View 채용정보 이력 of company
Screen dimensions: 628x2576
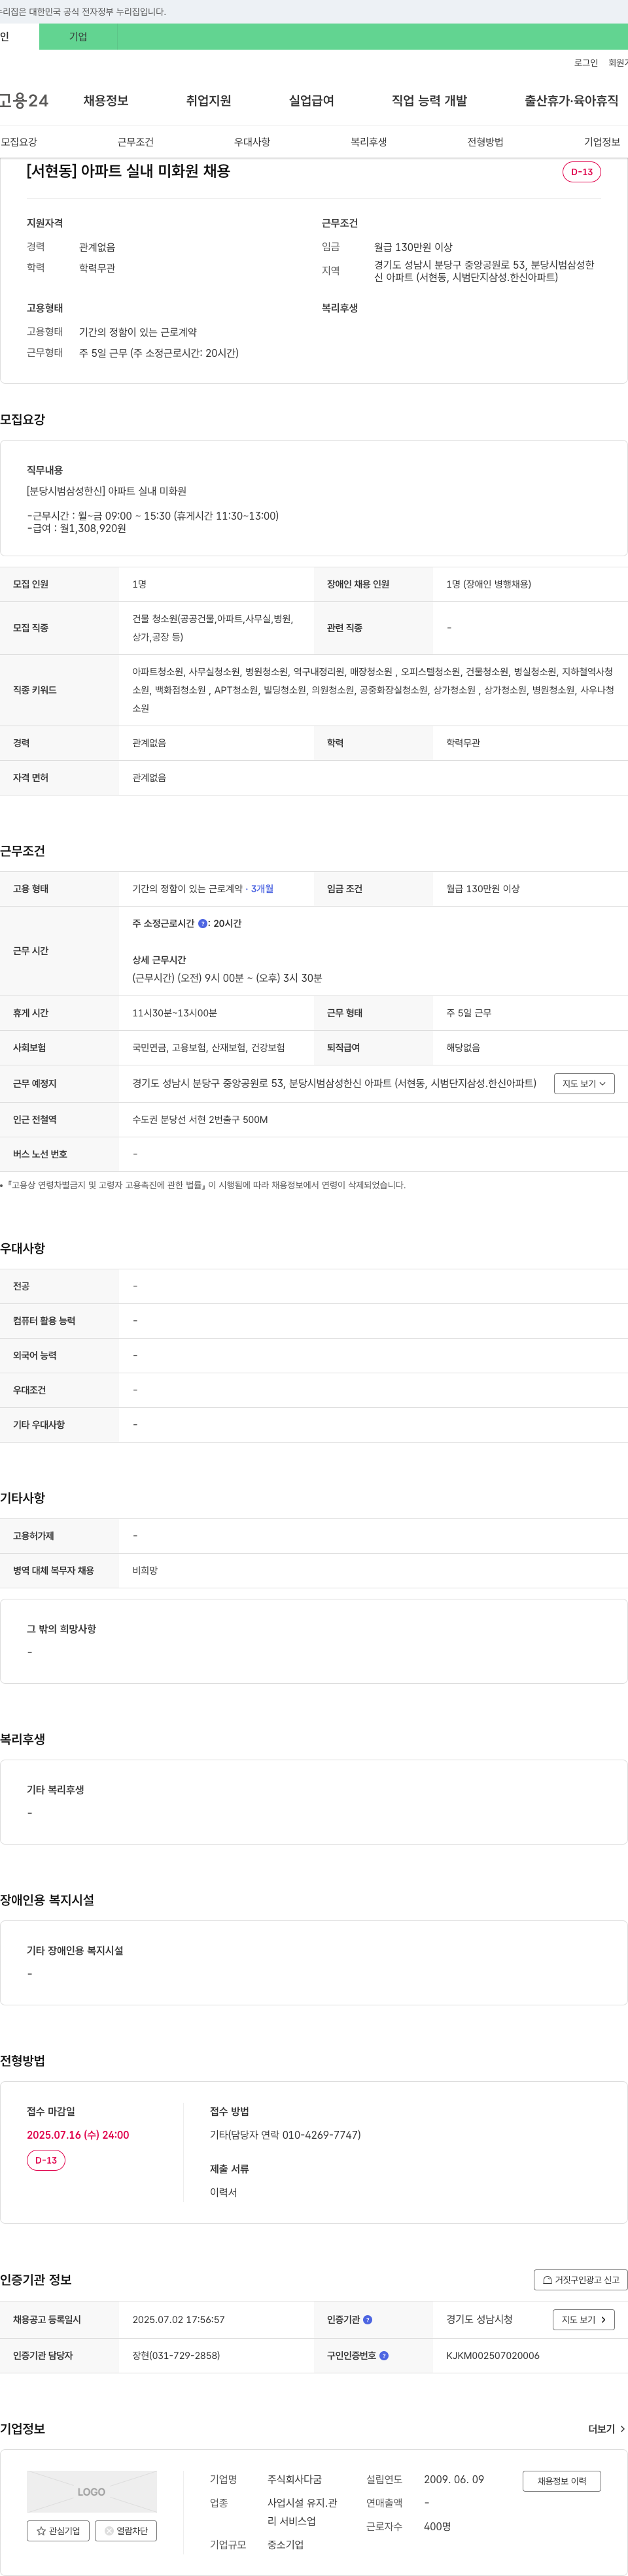pyautogui.click(x=562, y=2481)
